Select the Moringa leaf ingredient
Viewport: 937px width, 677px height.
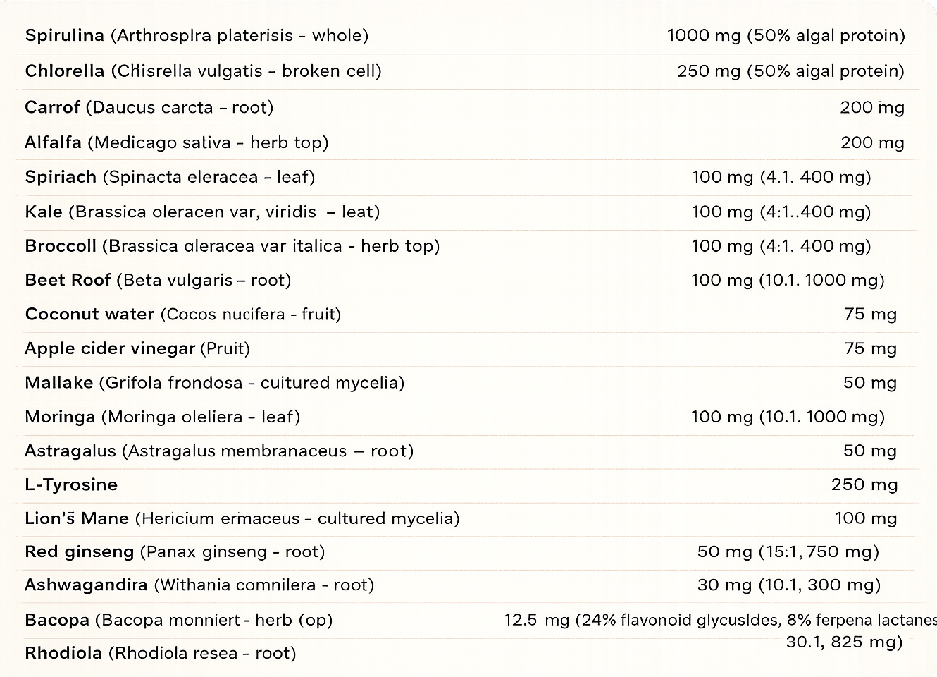click(163, 417)
